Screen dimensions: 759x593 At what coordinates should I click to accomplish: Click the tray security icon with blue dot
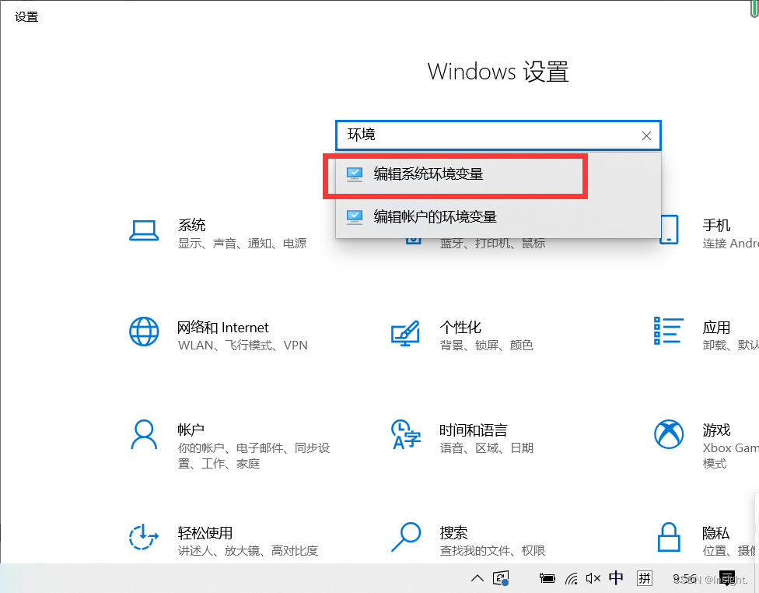click(x=501, y=578)
